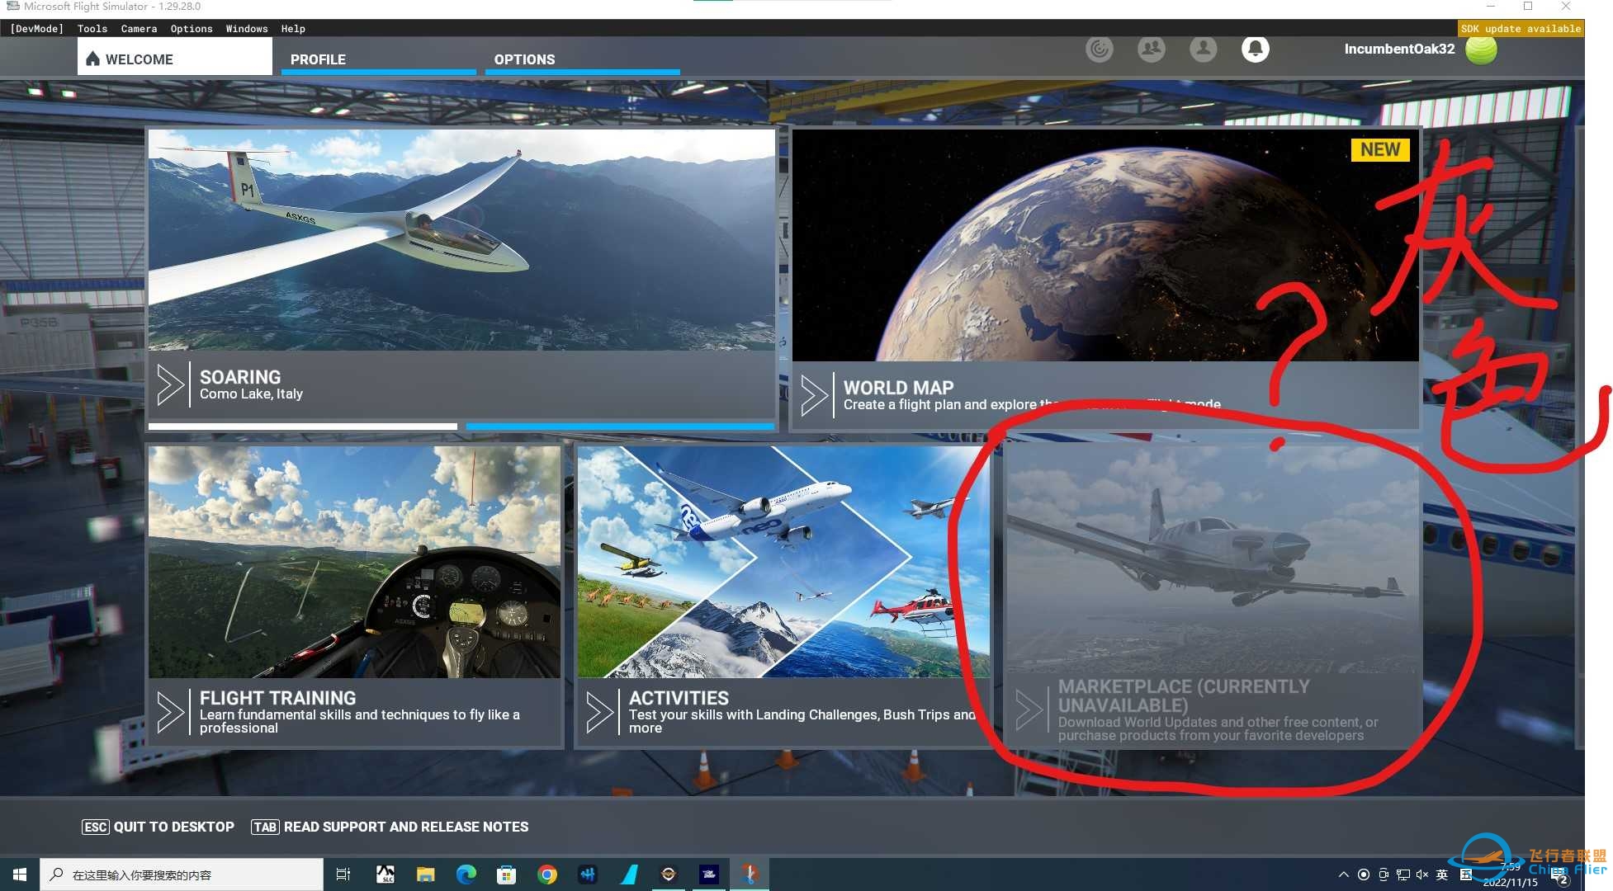
Task: Open File Explorer from the taskbar
Action: pyautogui.click(x=425, y=874)
